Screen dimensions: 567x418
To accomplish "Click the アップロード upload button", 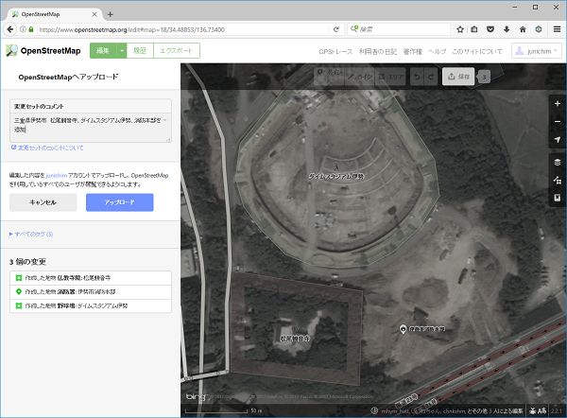I will click(120, 202).
